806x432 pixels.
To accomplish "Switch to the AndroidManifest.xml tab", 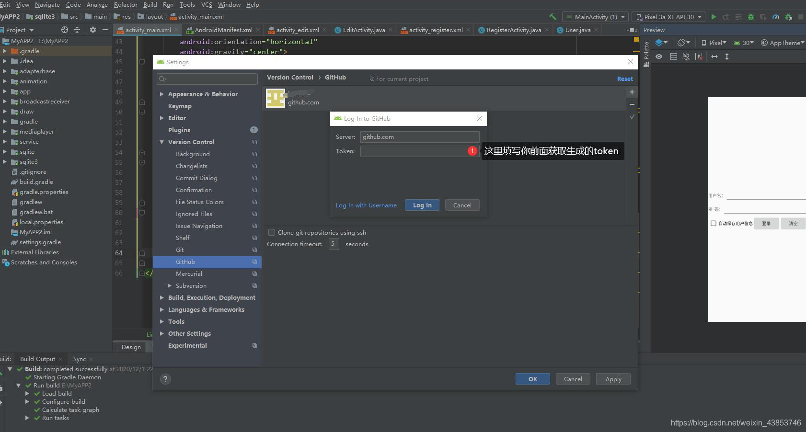I will tap(223, 30).
